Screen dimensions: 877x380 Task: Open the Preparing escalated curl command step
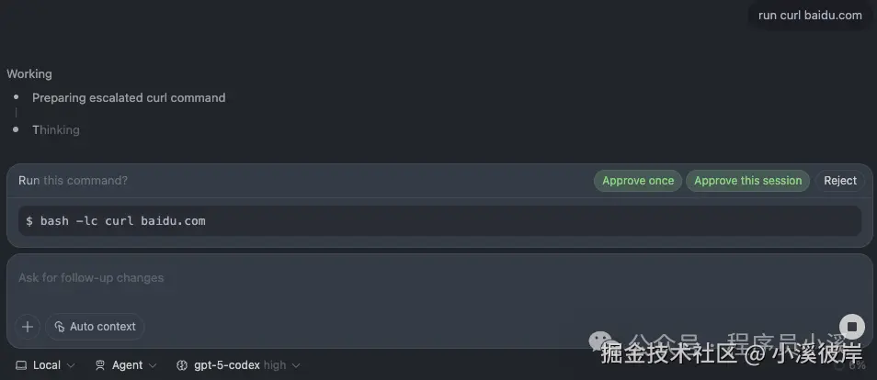[x=129, y=98]
